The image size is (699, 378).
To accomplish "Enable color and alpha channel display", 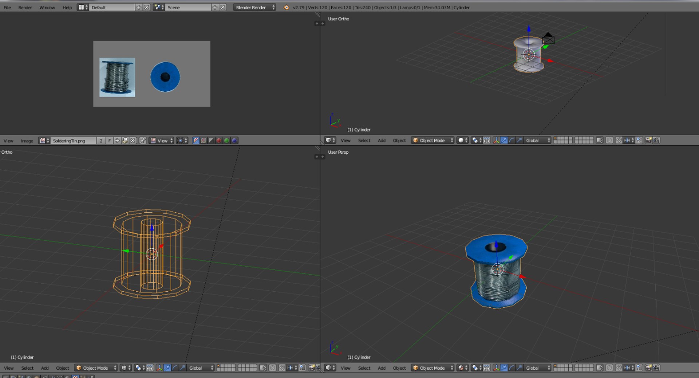I will click(196, 141).
